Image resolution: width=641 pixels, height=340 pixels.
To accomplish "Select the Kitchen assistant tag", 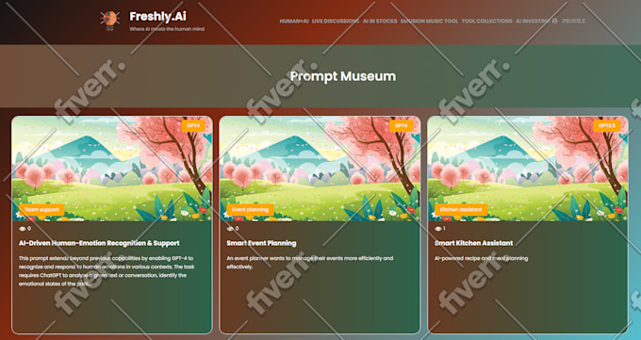I will (x=461, y=210).
